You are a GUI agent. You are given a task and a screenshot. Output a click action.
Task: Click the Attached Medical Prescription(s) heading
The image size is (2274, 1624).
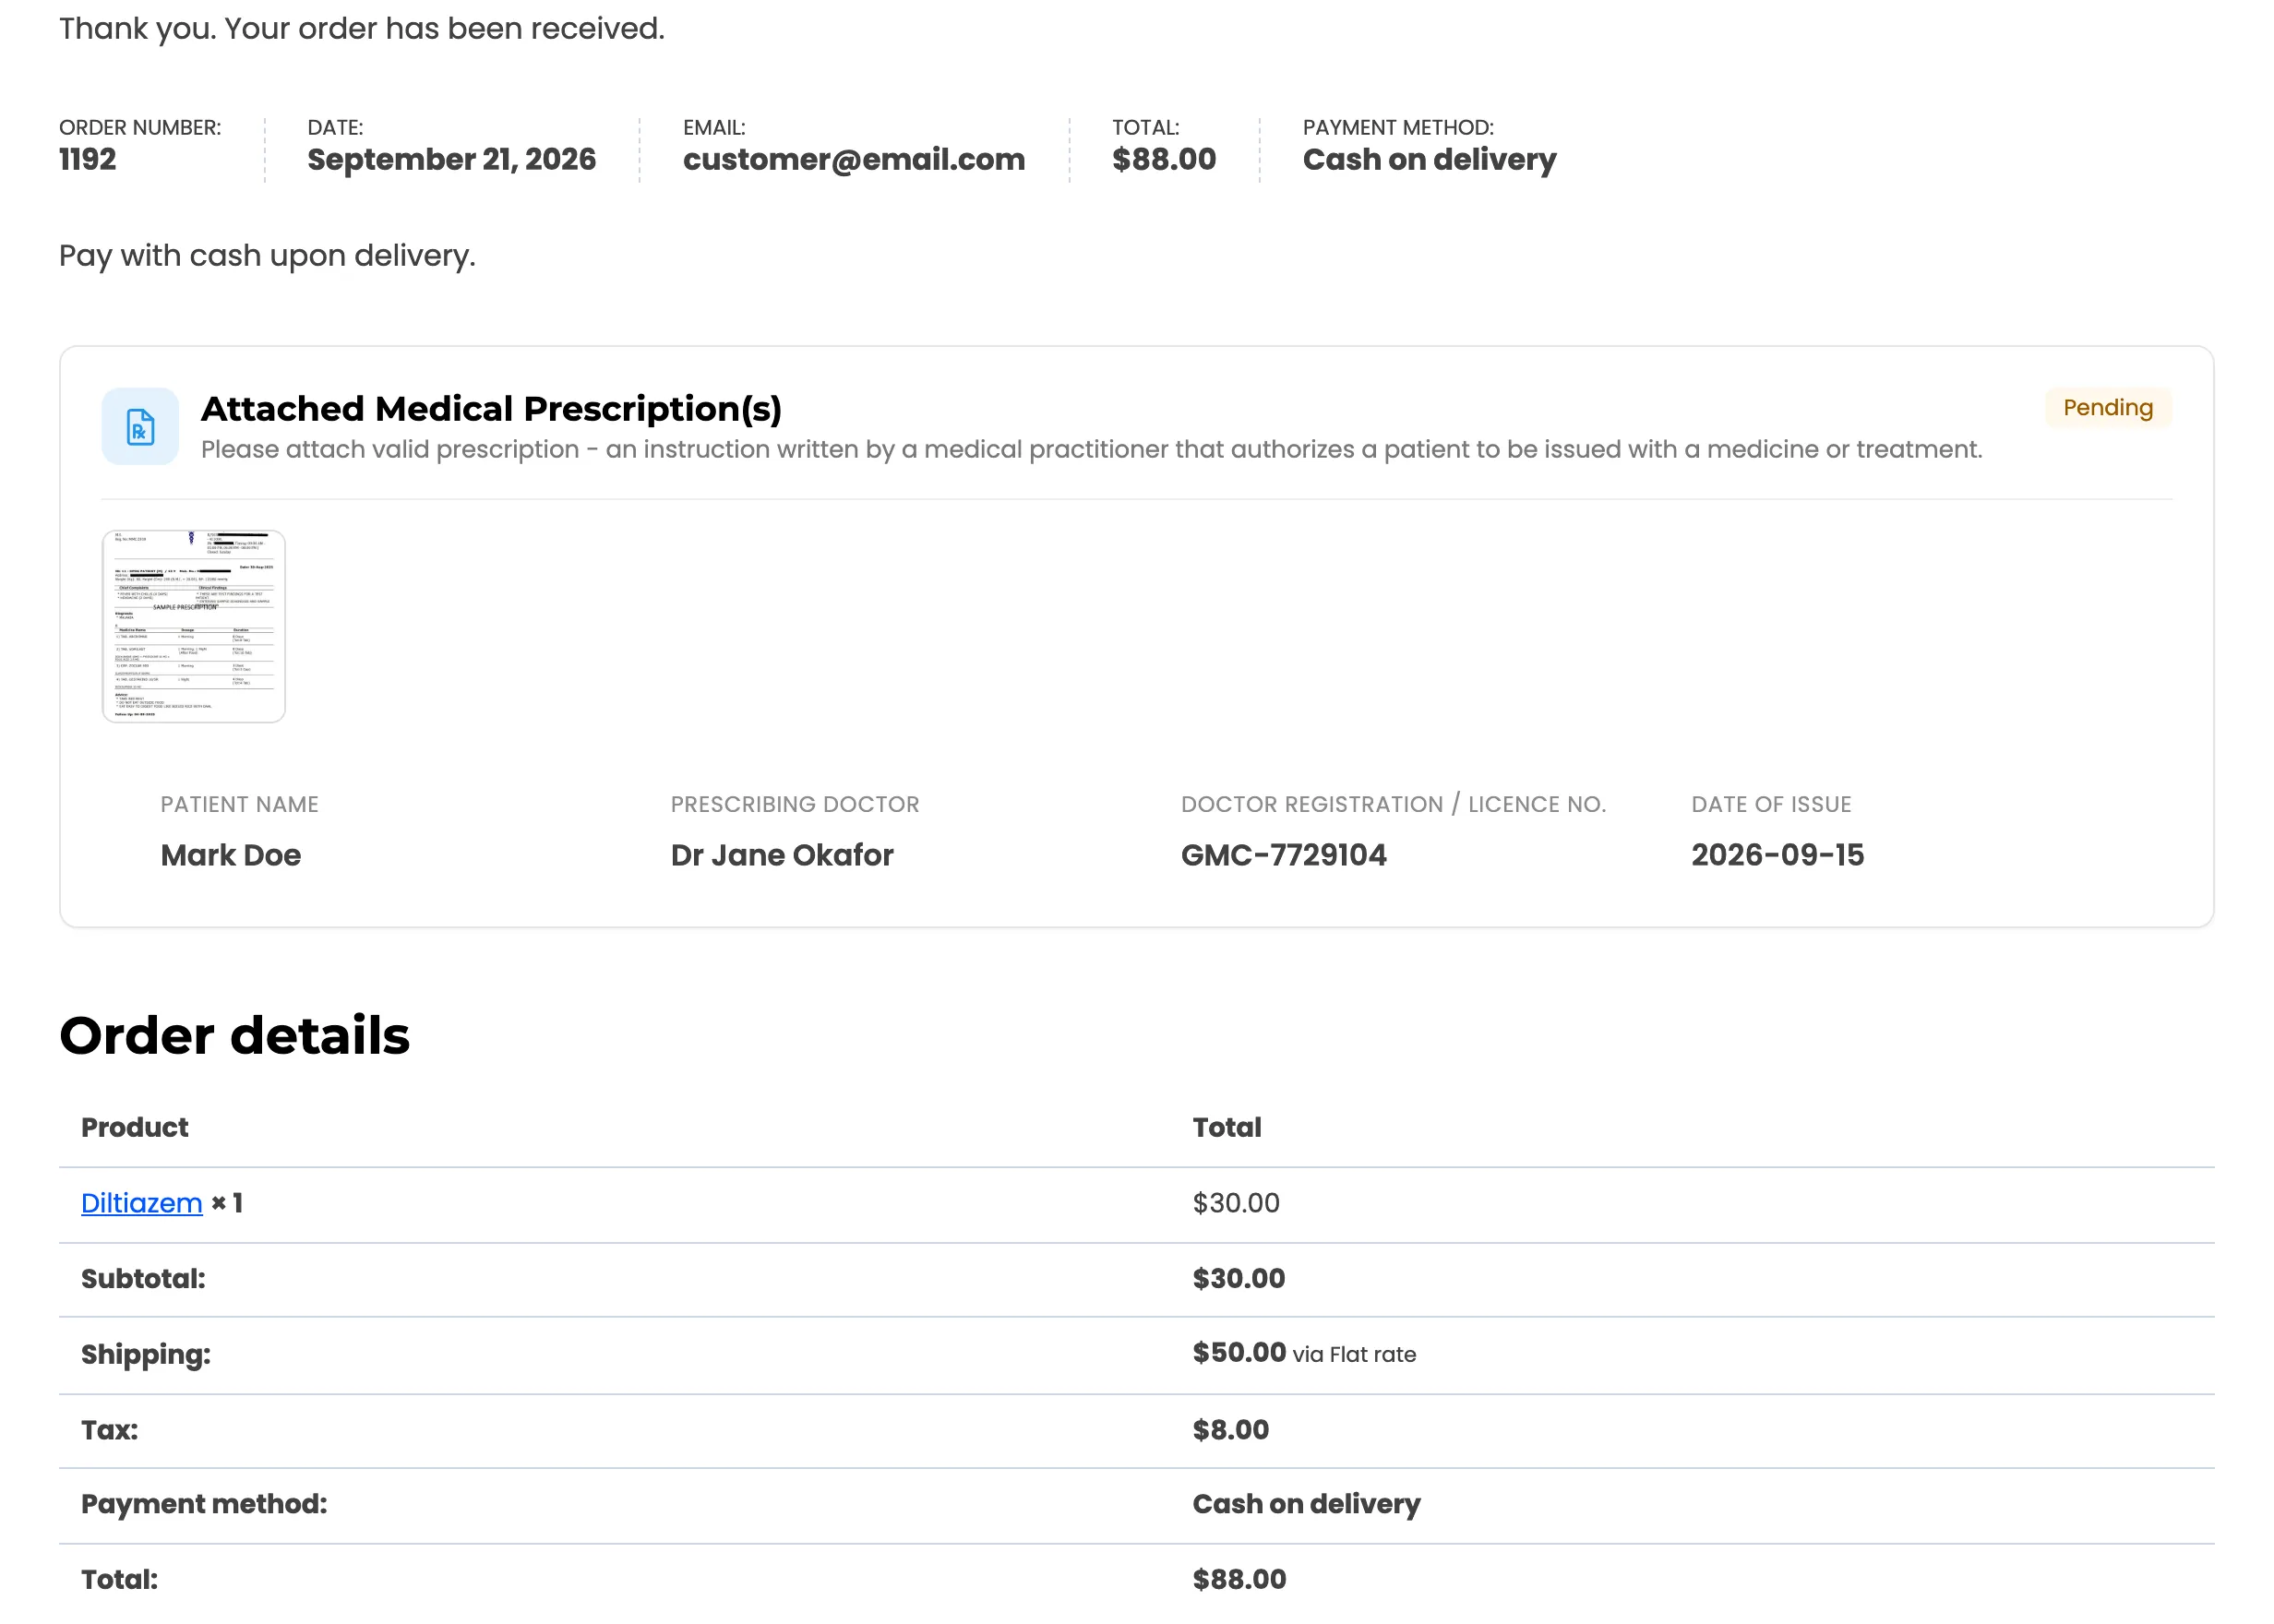(491, 409)
